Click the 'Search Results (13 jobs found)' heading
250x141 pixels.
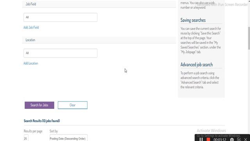pos(42,121)
